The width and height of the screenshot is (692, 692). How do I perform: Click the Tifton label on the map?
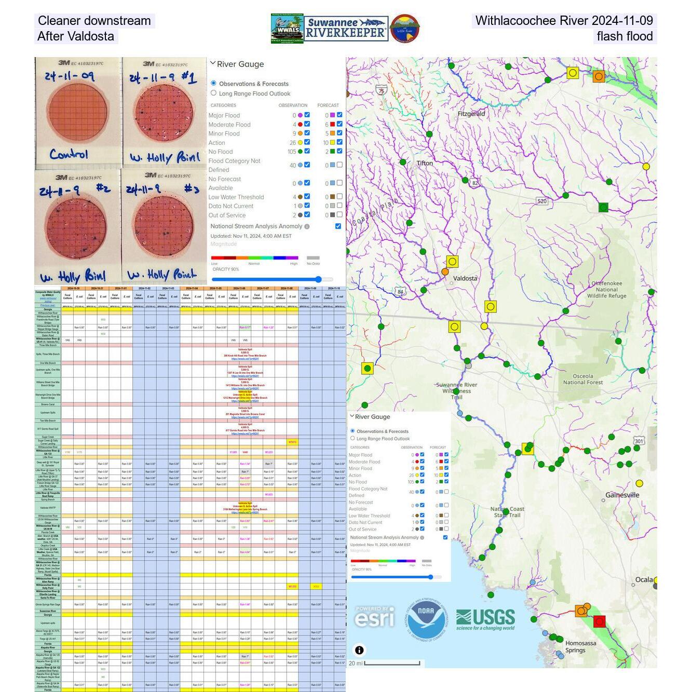click(x=425, y=163)
